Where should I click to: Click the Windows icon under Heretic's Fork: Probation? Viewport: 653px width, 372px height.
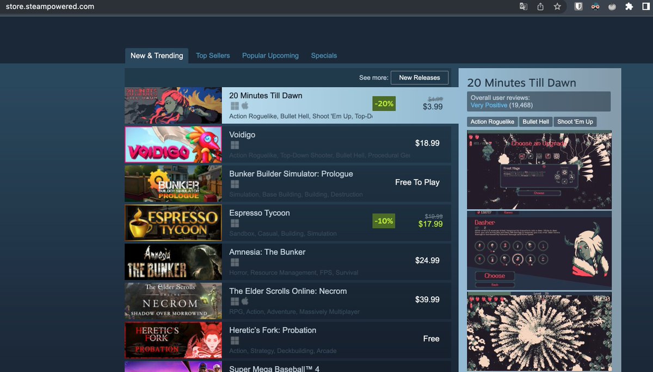pyautogui.click(x=235, y=340)
